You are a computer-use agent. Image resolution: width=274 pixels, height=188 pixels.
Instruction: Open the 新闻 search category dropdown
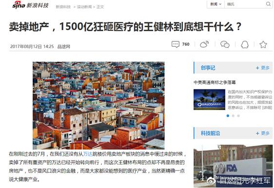pos(216,4)
